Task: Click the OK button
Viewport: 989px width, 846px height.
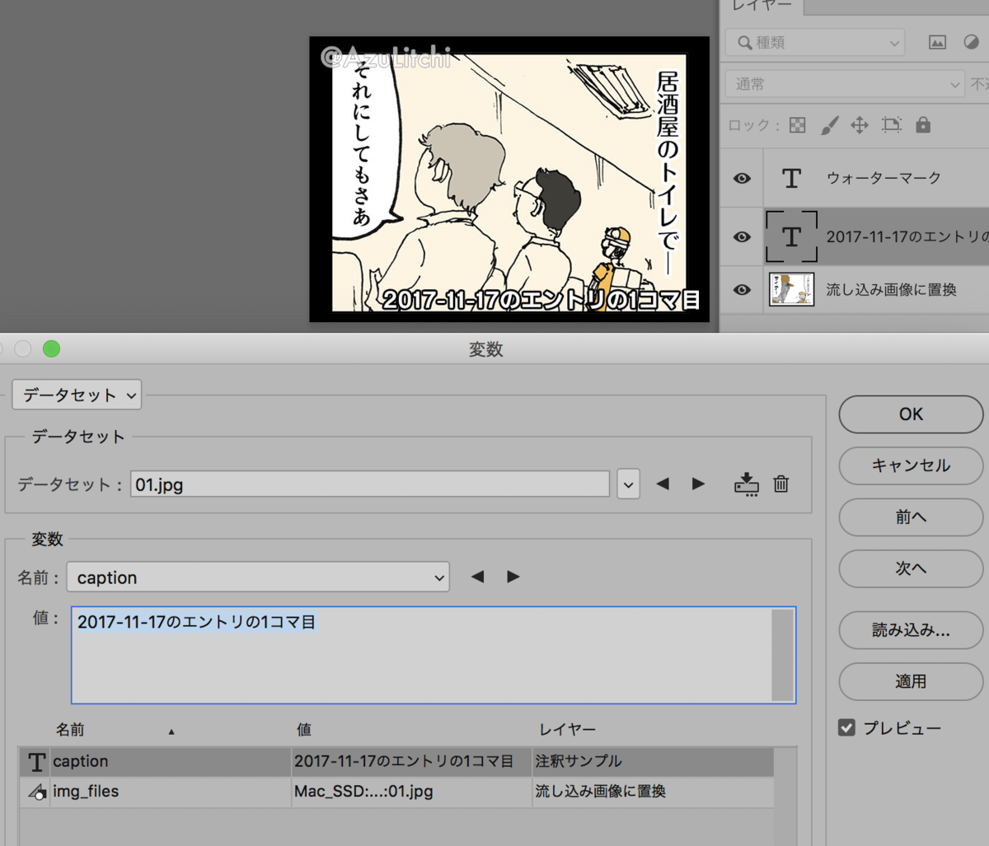Action: point(911,414)
